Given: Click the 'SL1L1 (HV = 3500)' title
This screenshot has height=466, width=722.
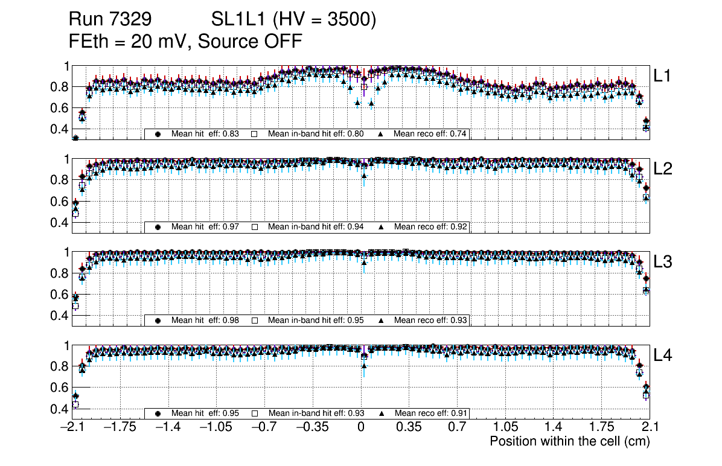Looking at the screenshot, I should click(294, 20).
